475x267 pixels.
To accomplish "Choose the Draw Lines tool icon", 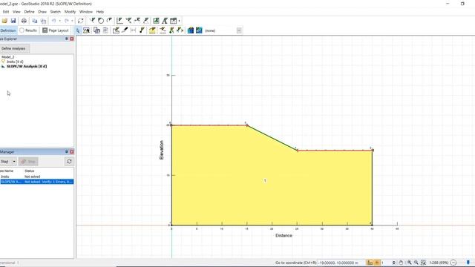I will pos(109,21).
